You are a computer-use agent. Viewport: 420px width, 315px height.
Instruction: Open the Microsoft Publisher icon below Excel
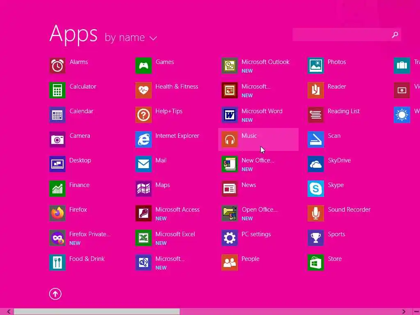tap(144, 262)
